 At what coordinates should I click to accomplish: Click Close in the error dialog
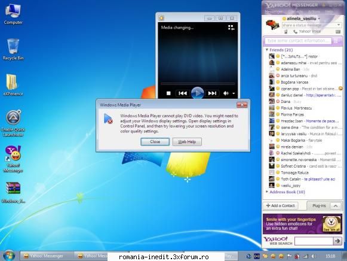pos(155,142)
